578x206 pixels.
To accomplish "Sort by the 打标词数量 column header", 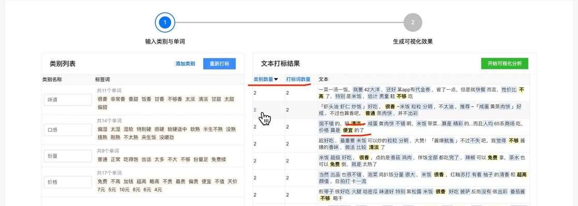I will (298, 79).
